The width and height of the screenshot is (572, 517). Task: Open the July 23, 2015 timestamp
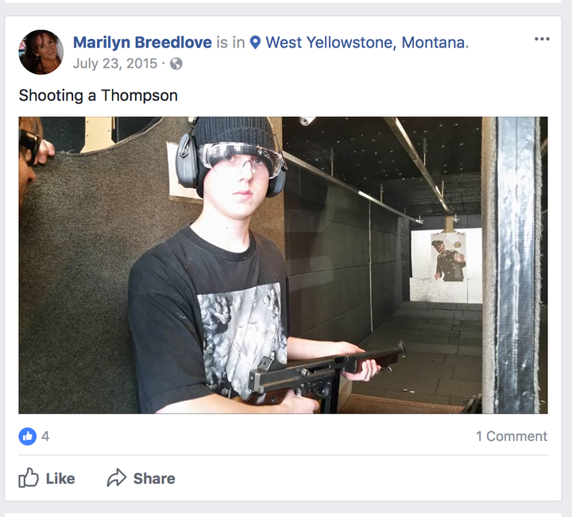115,64
